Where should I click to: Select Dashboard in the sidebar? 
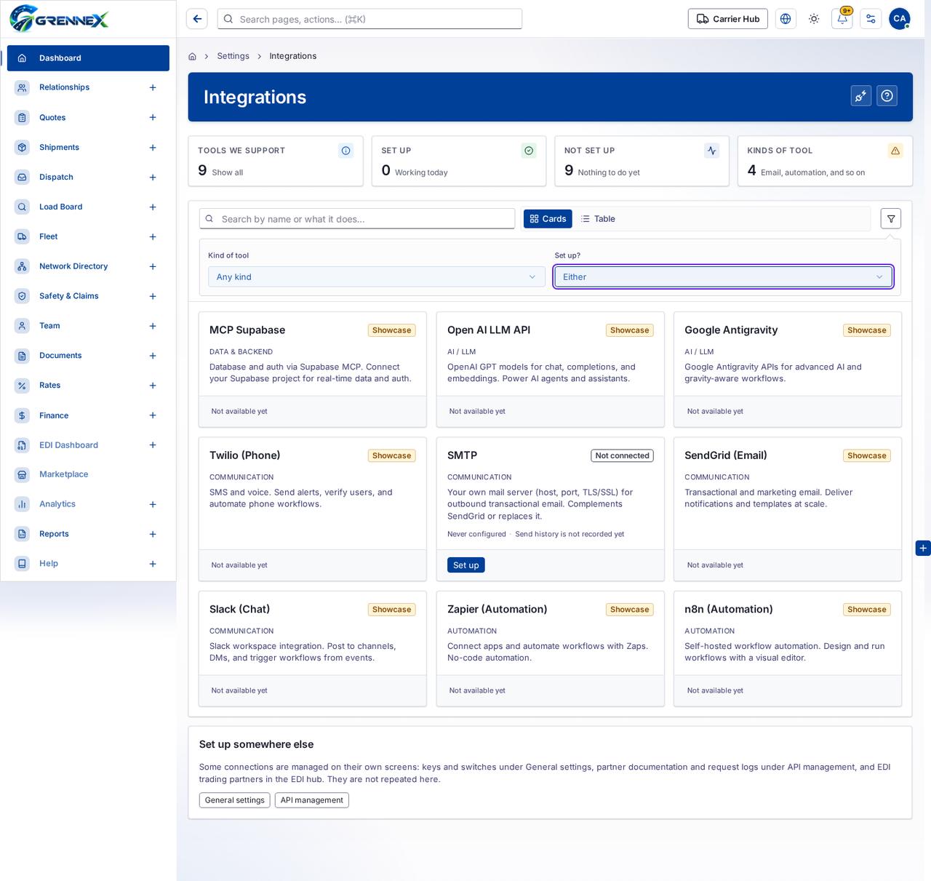tap(88, 58)
